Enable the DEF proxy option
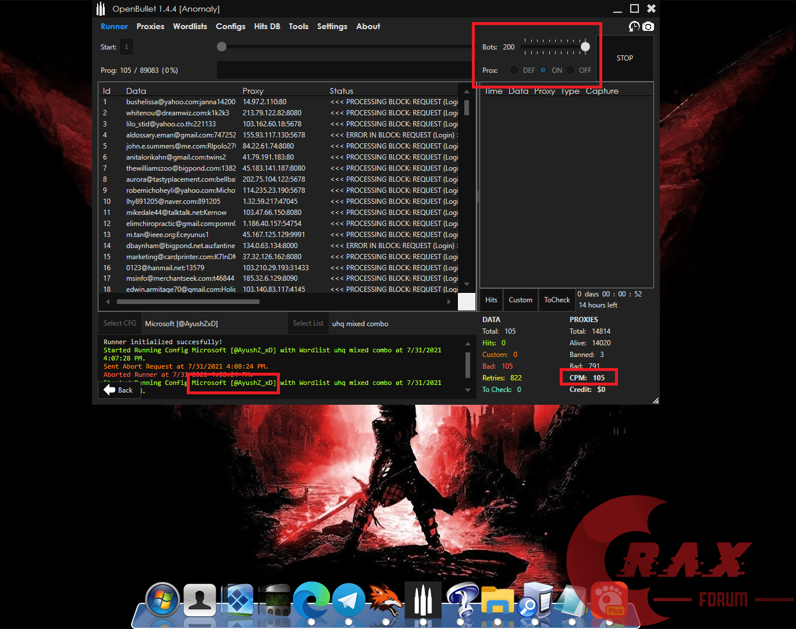This screenshot has height=629, width=796. pos(514,70)
